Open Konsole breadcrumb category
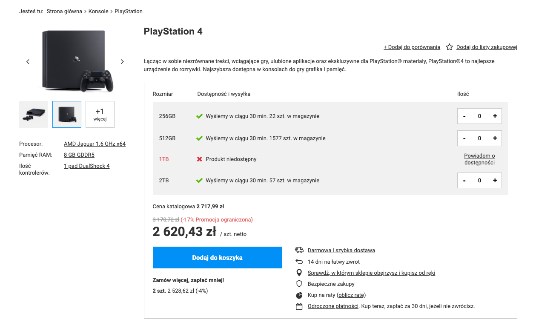The image size is (536, 331). coord(98,12)
